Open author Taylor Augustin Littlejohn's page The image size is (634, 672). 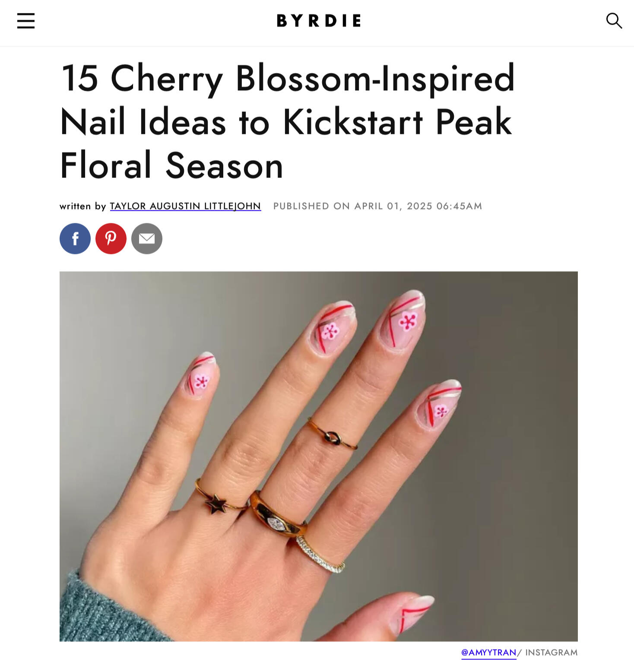185,206
